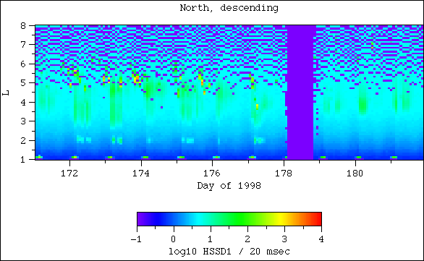Viewport: 424px width, 261px height.
Task: Click the y-axis label 'L'
Action: point(6,93)
